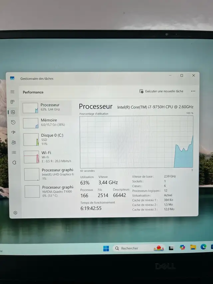Open the Users icon in sidebar
Screen dimensions: 213x284
(x=14, y=142)
